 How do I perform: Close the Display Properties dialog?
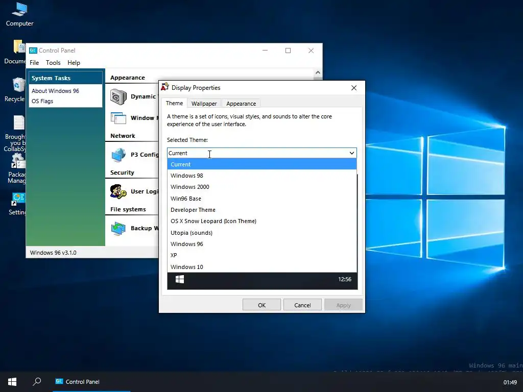click(x=354, y=88)
